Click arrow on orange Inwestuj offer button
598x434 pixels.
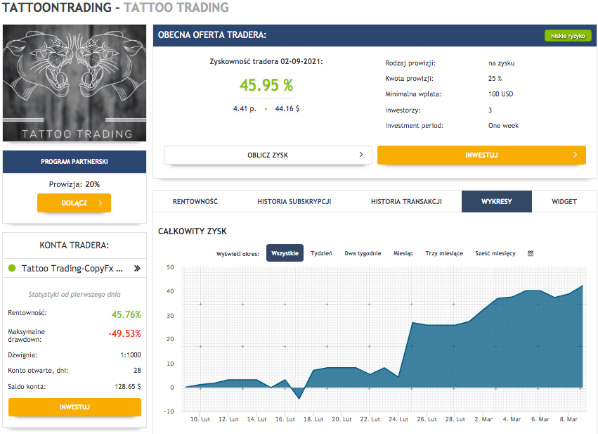pos(575,155)
